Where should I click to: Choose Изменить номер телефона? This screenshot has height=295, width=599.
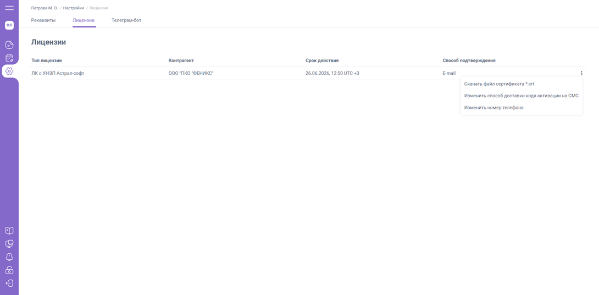click(493, 108)
